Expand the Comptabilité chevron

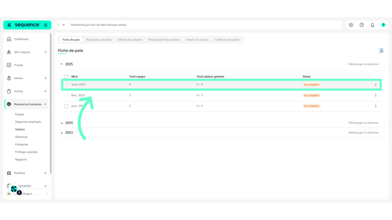point(45,186)
